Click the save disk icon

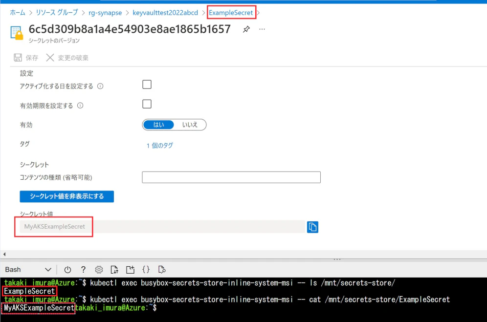tap(18, 58)
